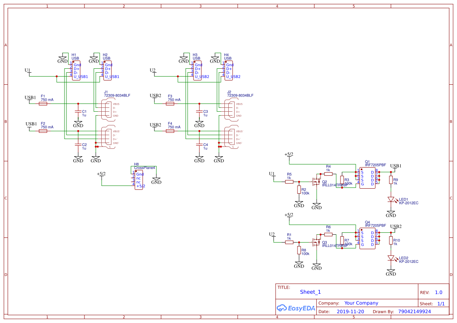Select resistor R8 100k symbol

tap(299, 250)
